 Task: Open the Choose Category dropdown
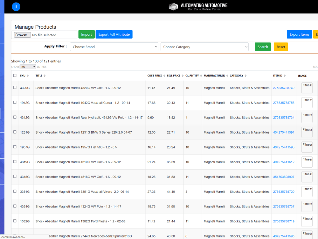204,47
